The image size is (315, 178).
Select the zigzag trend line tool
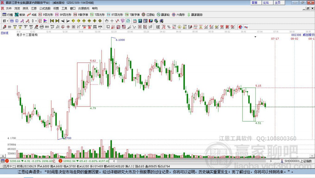[x=134, y=27]
